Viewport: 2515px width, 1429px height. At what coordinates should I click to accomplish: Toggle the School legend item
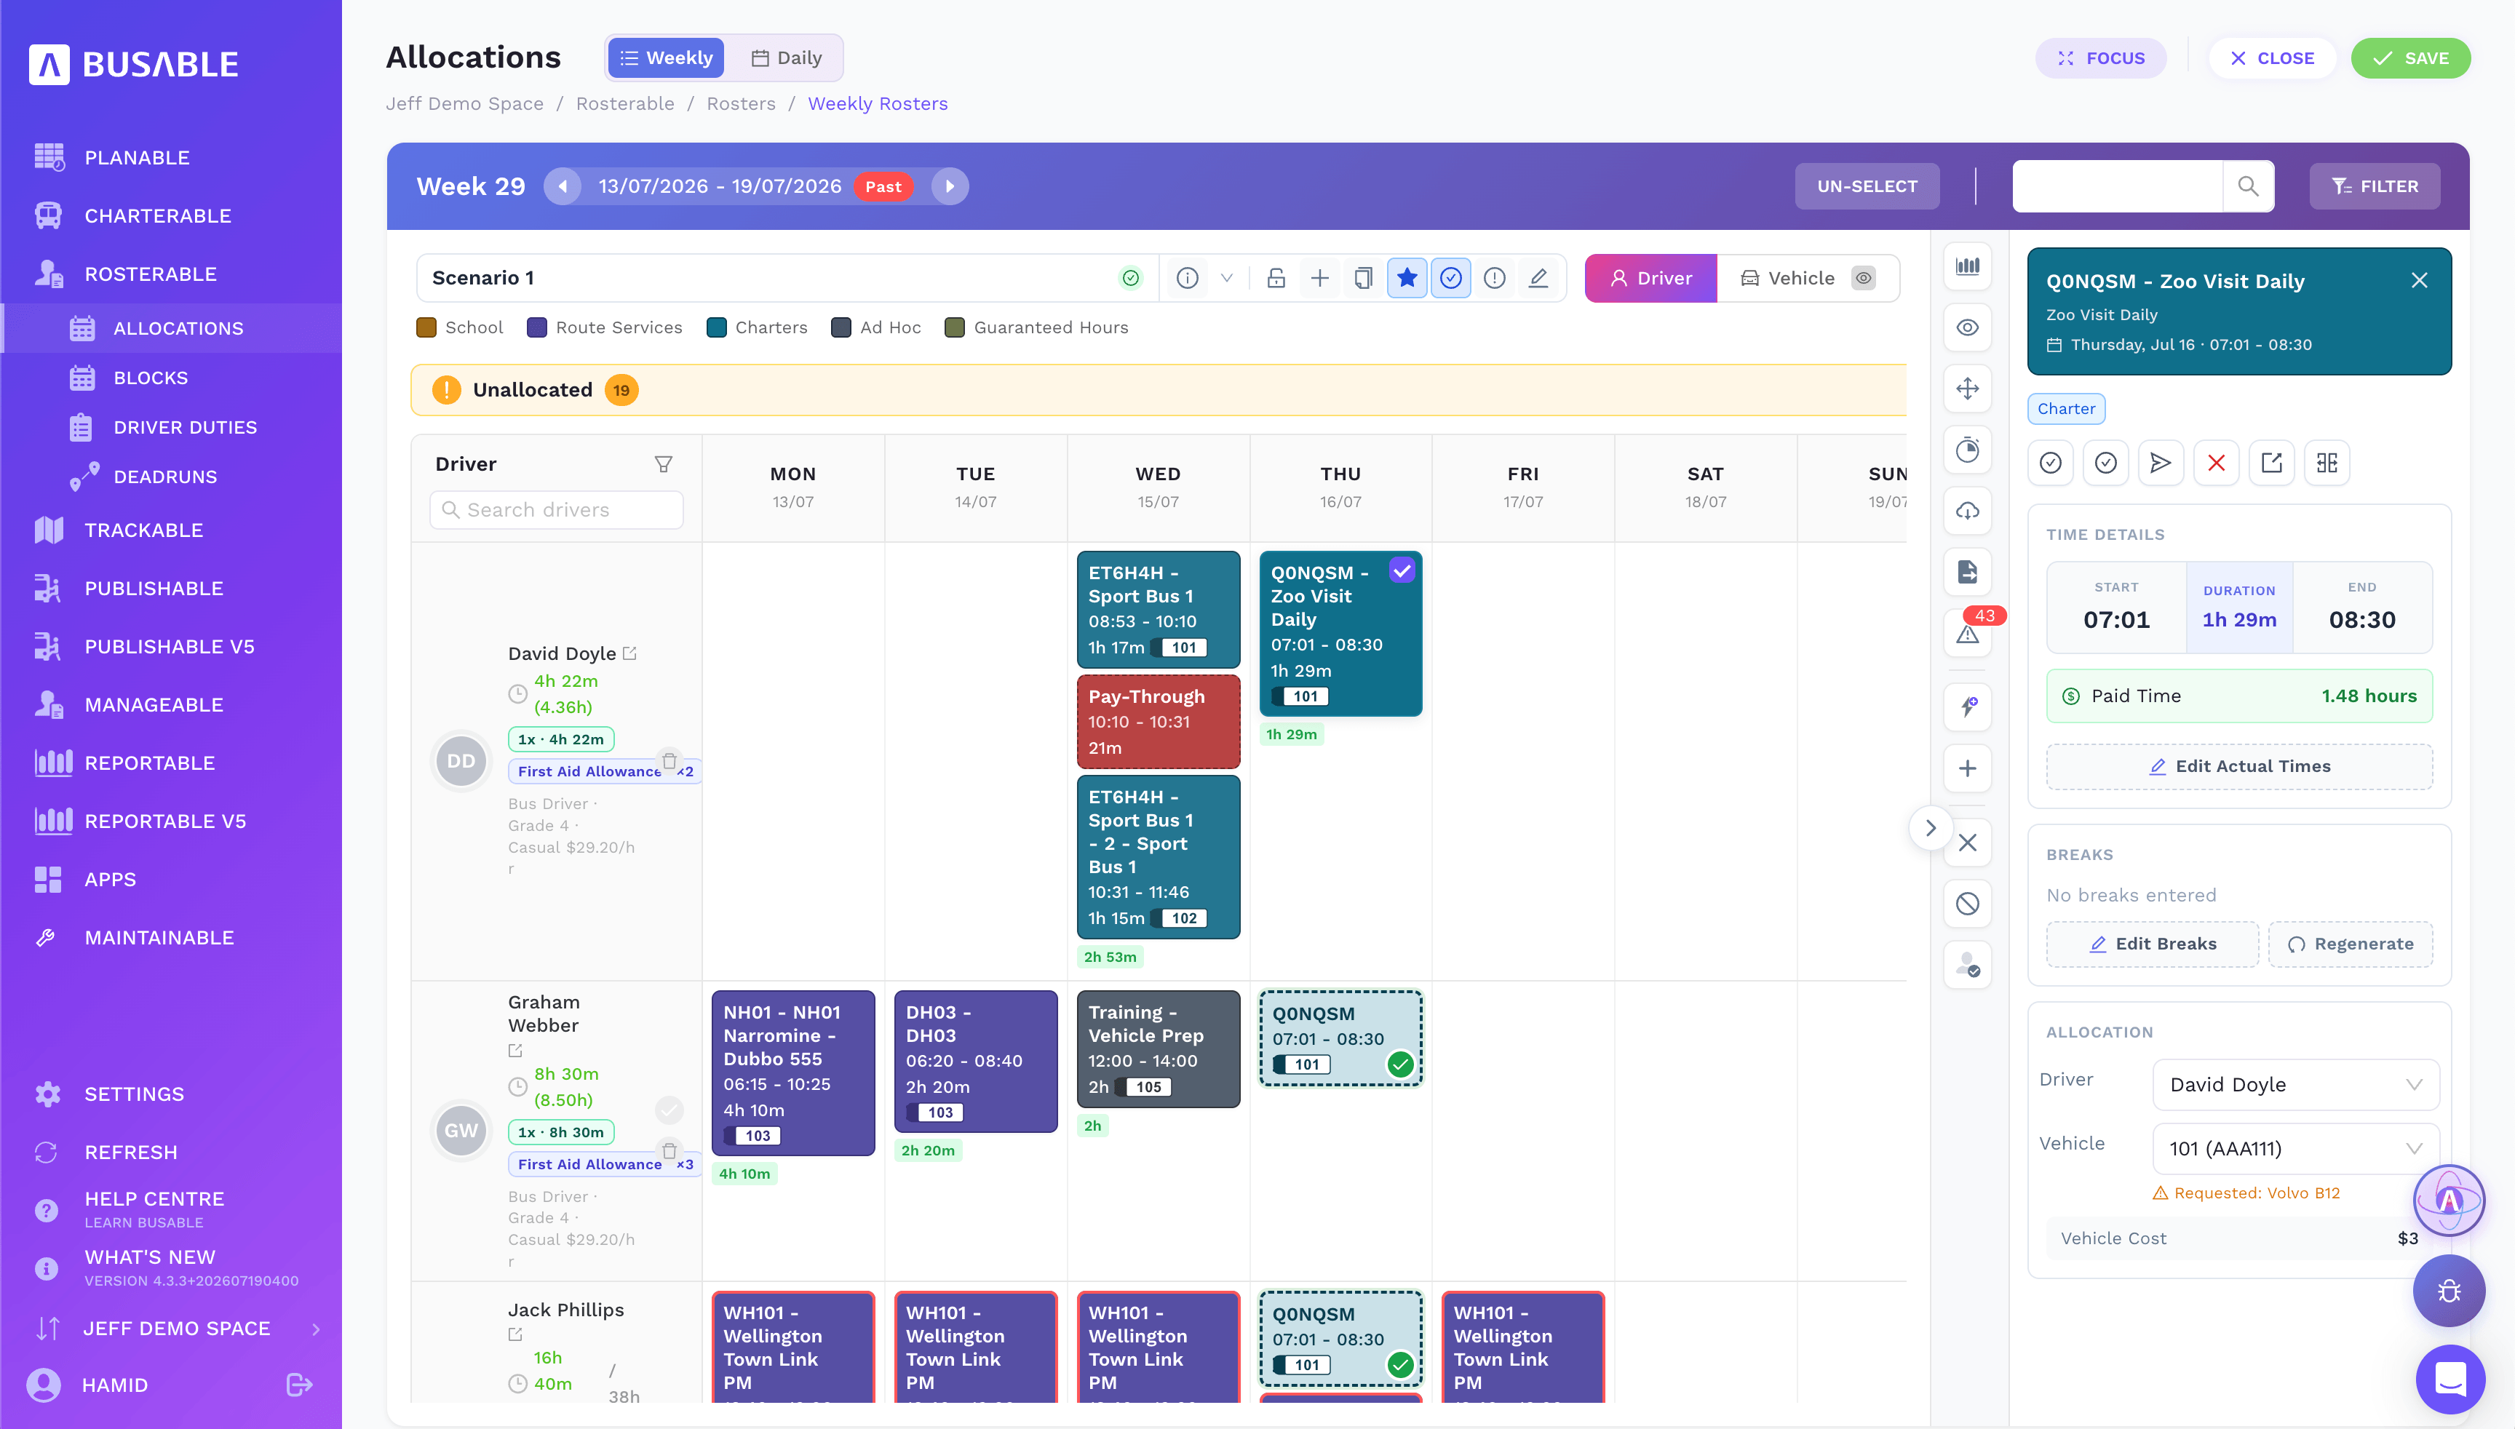(x=459, y=328)
